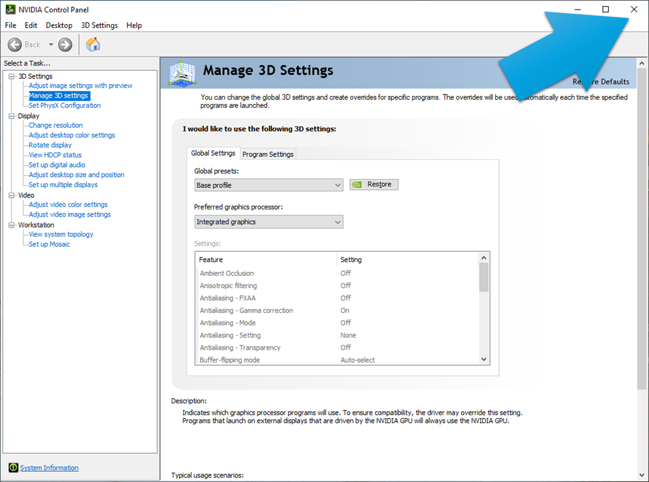Click the NVIDIA Control Panel title icon
The width and height of the screenshot is (649, 482).
pos(10,9)
